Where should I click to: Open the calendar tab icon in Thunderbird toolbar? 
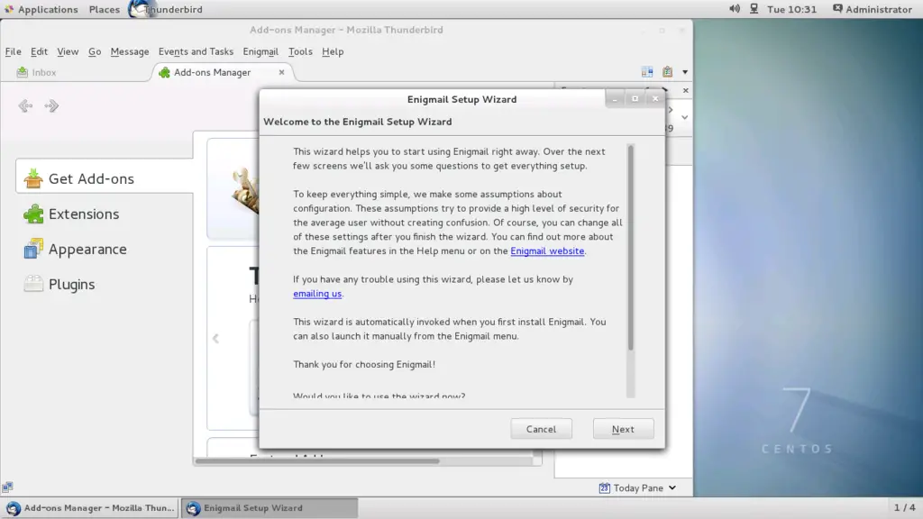(647, 72)
